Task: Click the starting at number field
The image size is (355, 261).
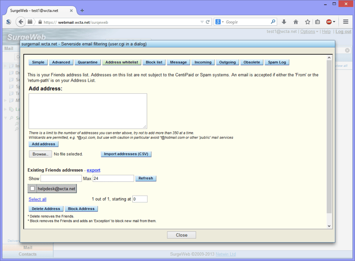Action: [x=140, y=199]
